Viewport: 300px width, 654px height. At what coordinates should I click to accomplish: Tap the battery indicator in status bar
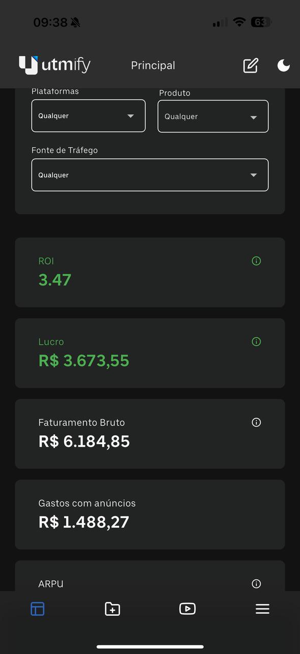click(x=260, y=22)
